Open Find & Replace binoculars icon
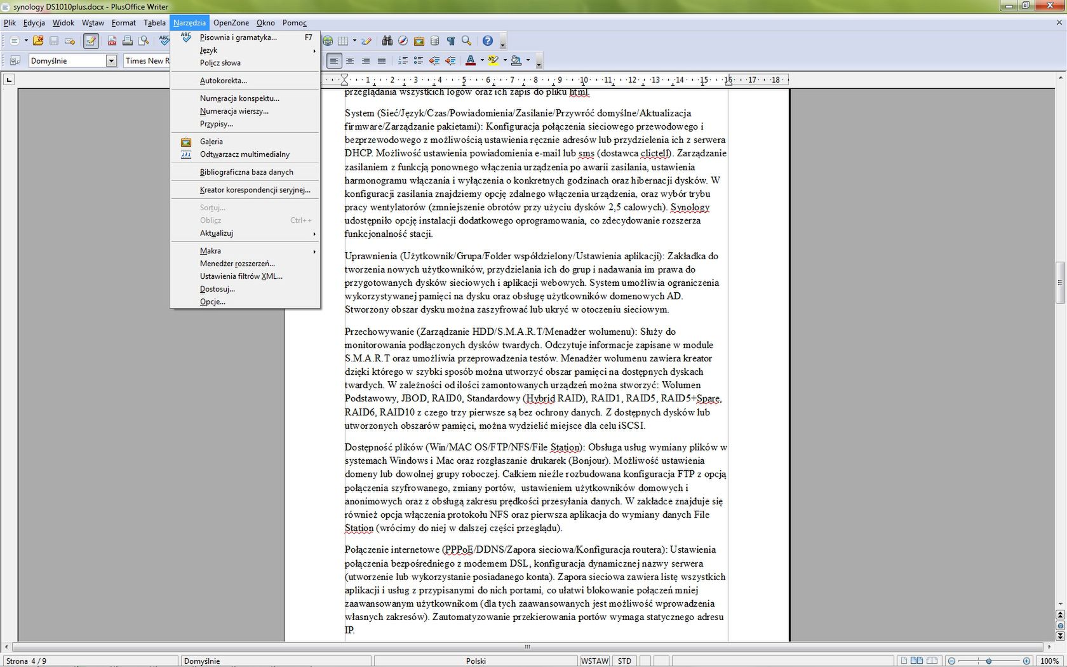Viewport: 1067px width, 667px height. pyautogui.click(x=387, y=41)
